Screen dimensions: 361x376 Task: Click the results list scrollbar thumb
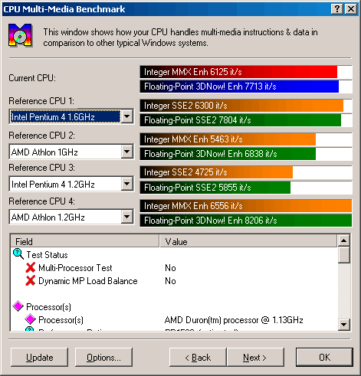pyautogui.click(x=344, y=254)
